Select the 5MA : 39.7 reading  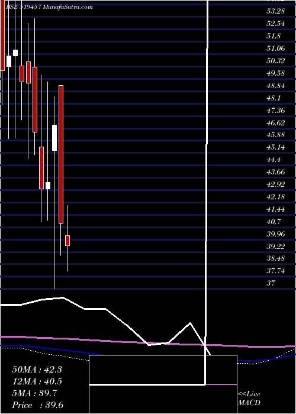tap(34, 393)
